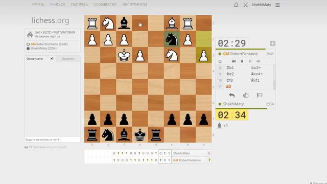The width and height of the screenshot is (327, 184).
Task: Open ShakhiMaty link in the crosstable
Action: coord(181,153)
